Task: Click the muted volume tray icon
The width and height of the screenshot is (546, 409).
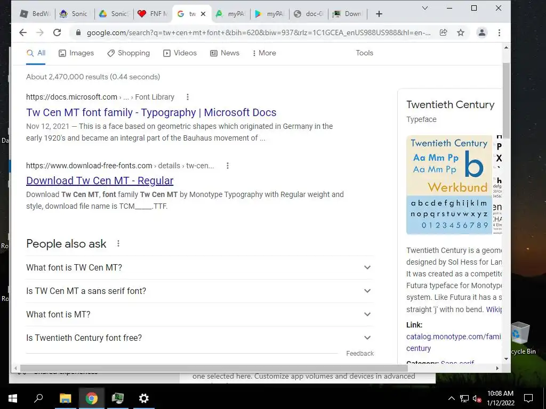Action: (x=477, y=398)
